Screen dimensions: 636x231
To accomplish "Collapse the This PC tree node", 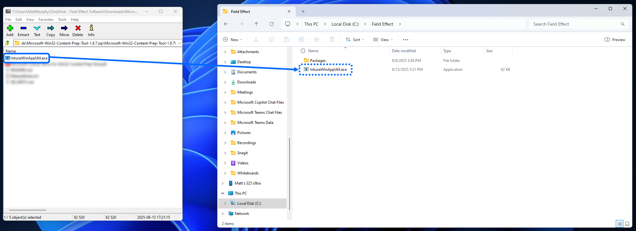I will tap(222, 193).
